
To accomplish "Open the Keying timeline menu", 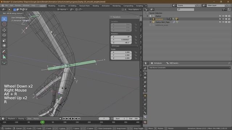I will 22,118.
